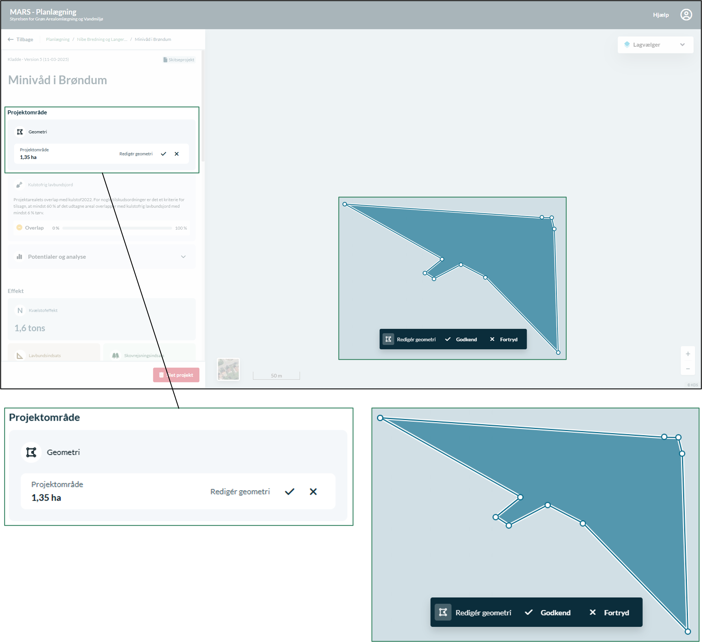Click the Effekt section heading
The height and width of the screenshot is (642, 702).
[x=16, y=291]
